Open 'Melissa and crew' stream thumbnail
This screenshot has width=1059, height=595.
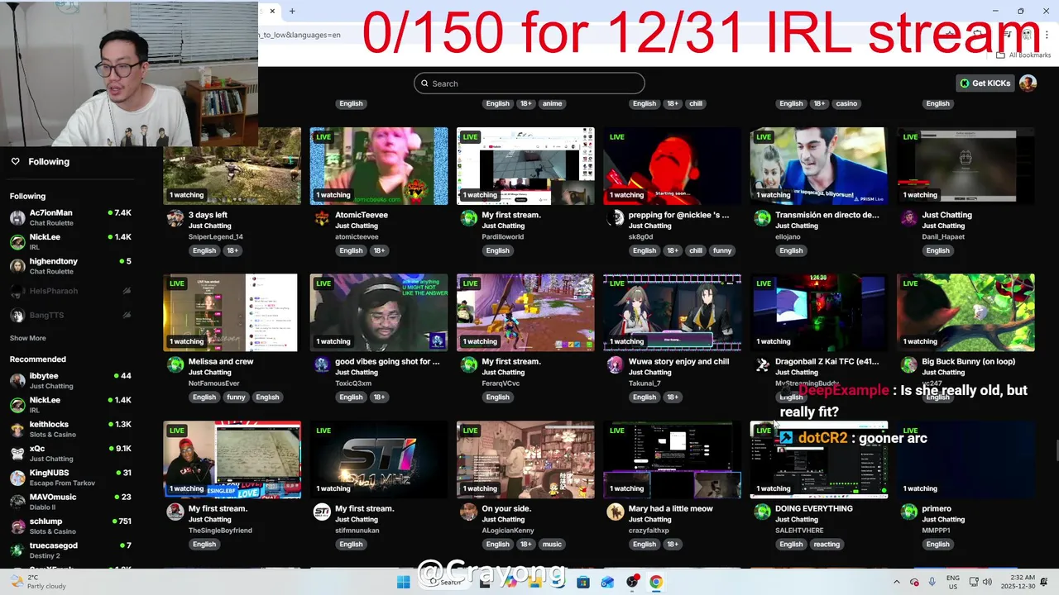[232, 312]
